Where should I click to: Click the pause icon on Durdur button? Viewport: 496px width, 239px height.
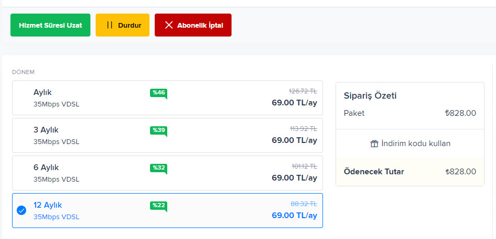(110, 25)
